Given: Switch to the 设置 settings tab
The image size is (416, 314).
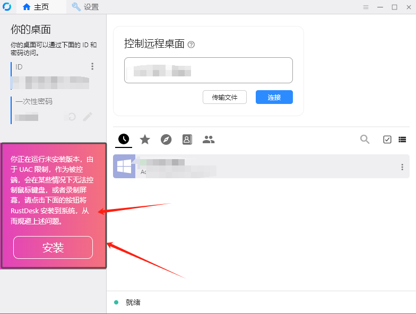Looking at the screenshot, I should coord(85,7).
